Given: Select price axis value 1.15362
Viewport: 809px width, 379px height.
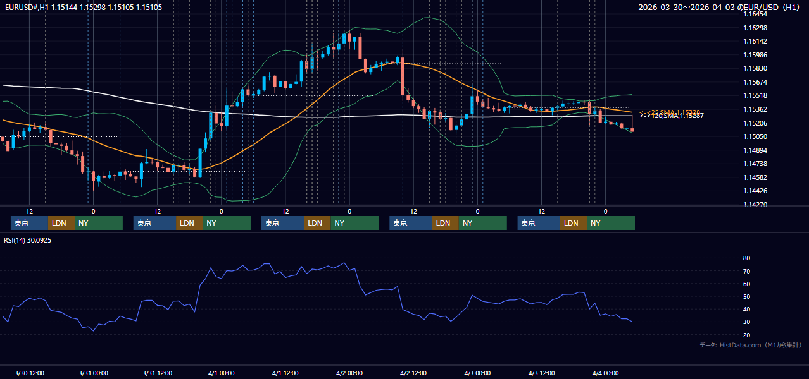Looking at the screenshot, I should (755, 109).
